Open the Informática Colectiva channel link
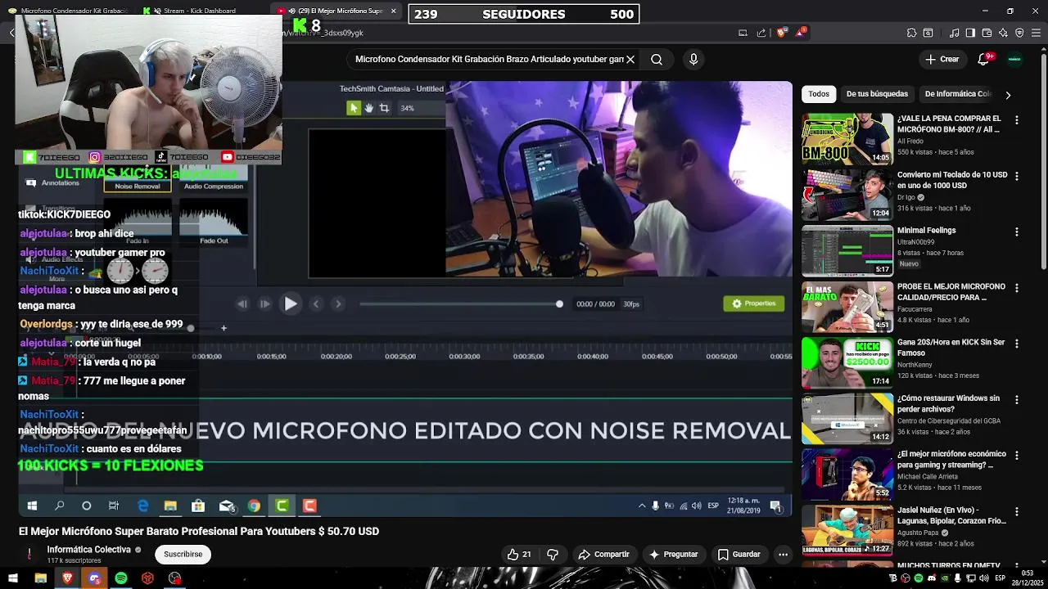 pyautogui.click(x=89, y=550)
